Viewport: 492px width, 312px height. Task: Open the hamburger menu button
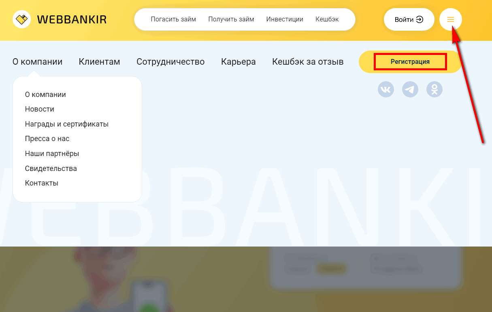451,19
